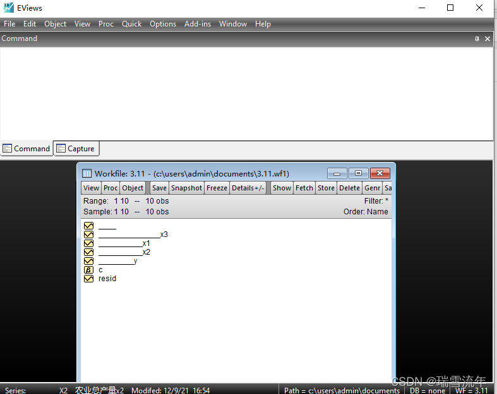Select the c coefficient object name
This screenshot has height=394, width=497.
coord(100,270)
